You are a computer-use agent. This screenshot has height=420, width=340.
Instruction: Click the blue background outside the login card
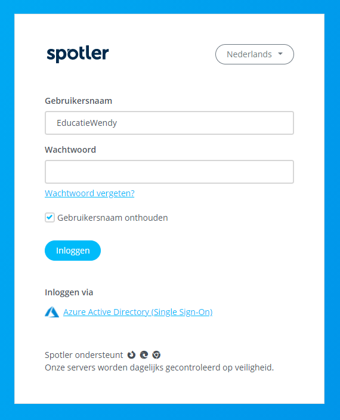pos(332,209)
